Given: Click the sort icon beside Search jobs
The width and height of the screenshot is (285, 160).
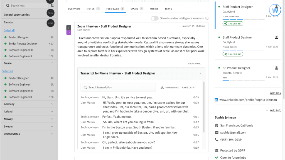Looking at the screenshot, I should (52, 5).
